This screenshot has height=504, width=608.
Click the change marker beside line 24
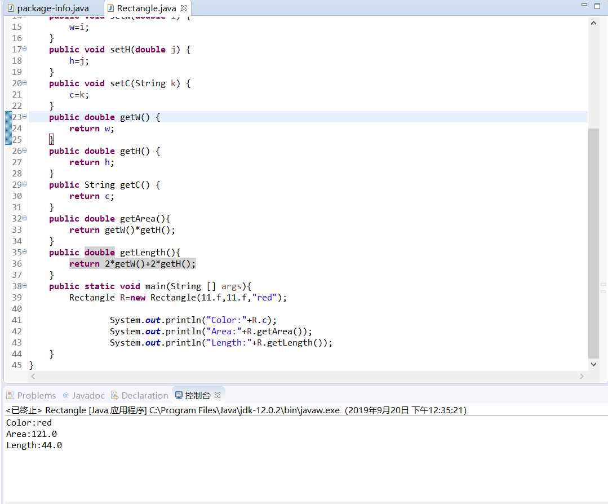click(x=8, y=128)
